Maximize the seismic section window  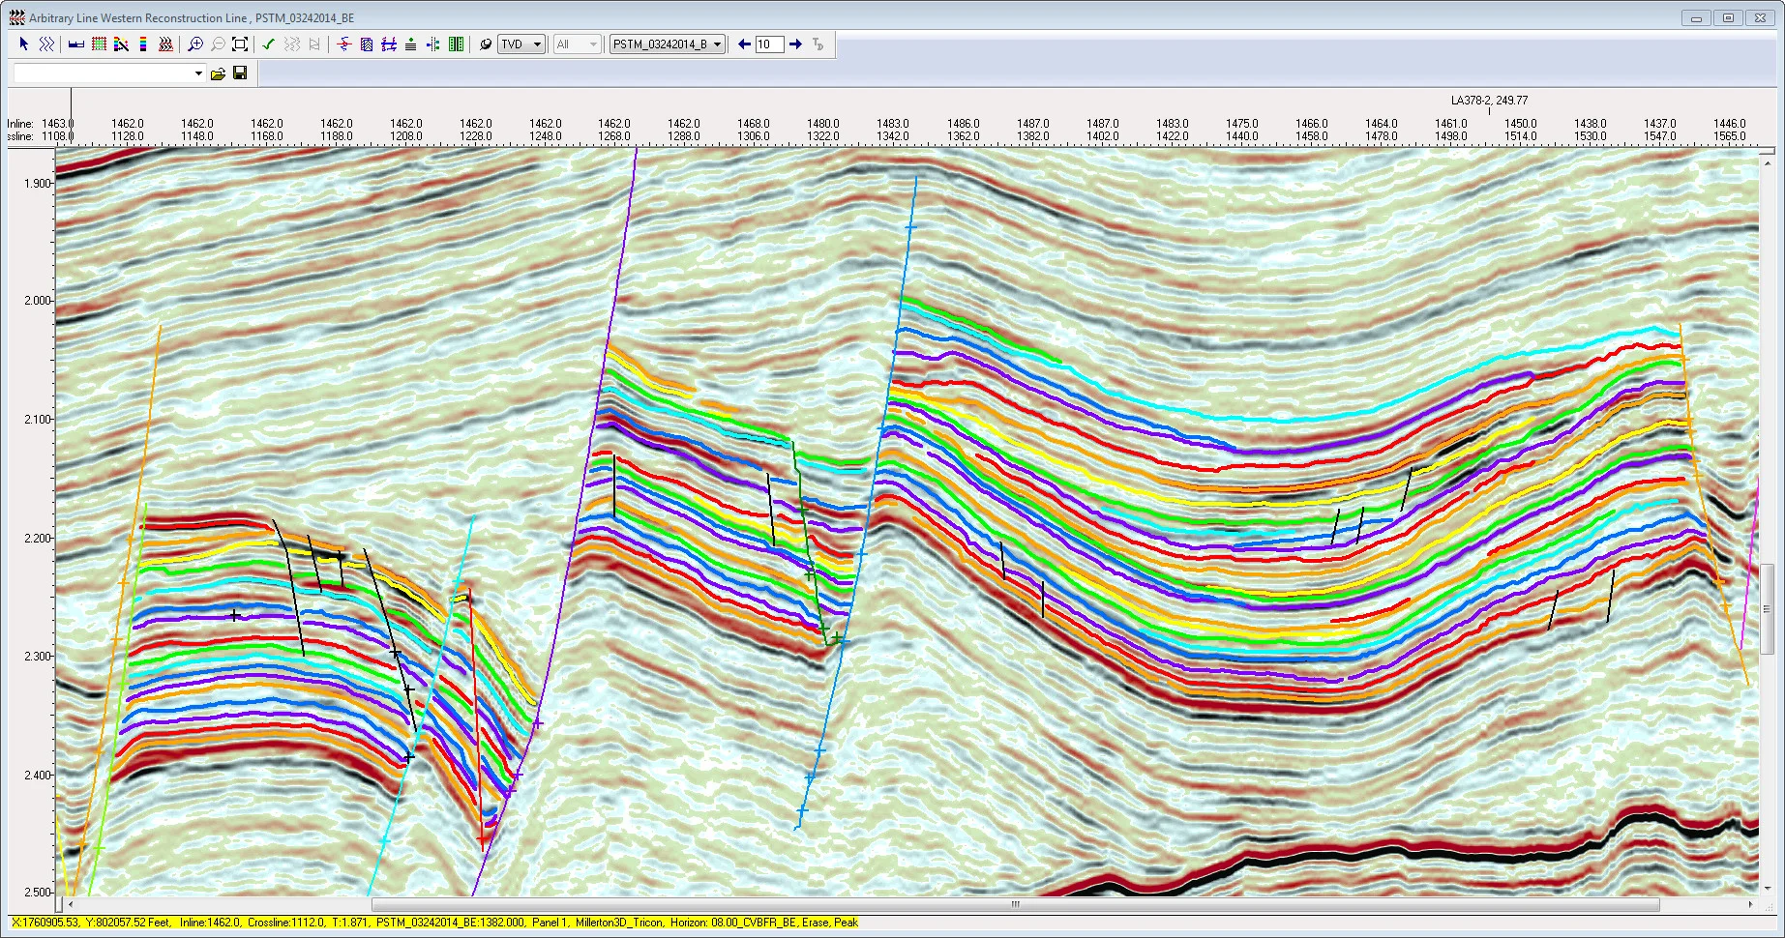coord(1728,17)
